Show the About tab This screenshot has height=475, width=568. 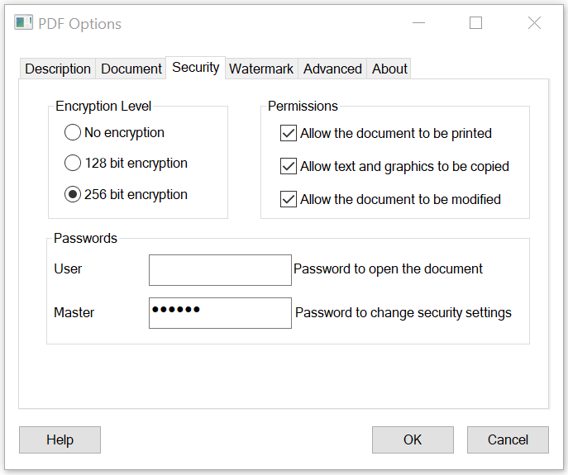[x=389, y=69]
